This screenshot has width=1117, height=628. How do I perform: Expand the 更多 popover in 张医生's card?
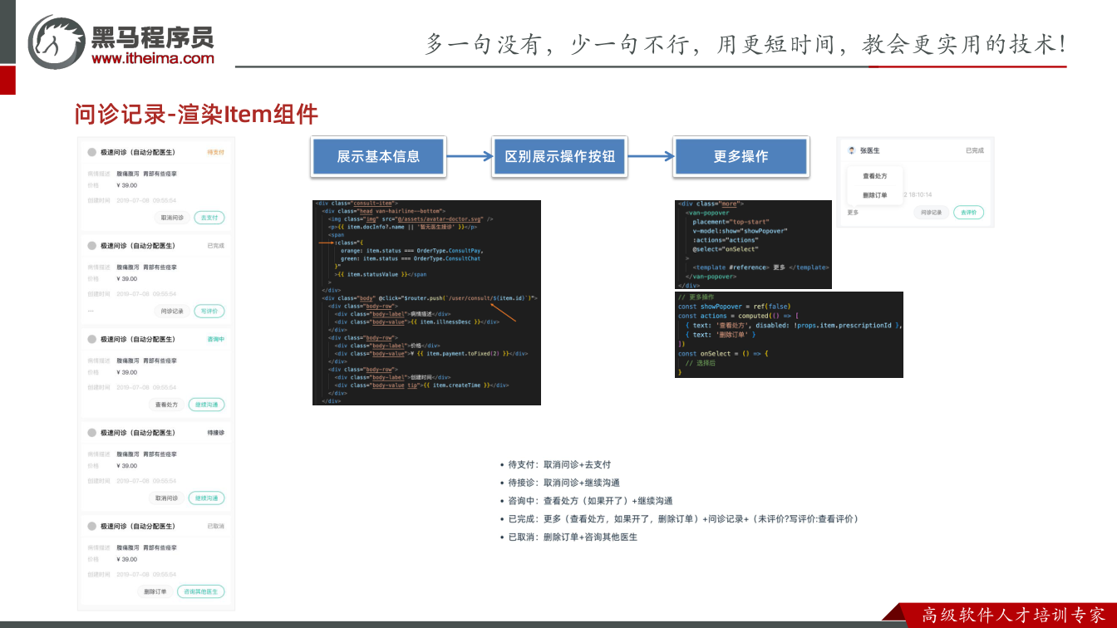click(853, 213)
